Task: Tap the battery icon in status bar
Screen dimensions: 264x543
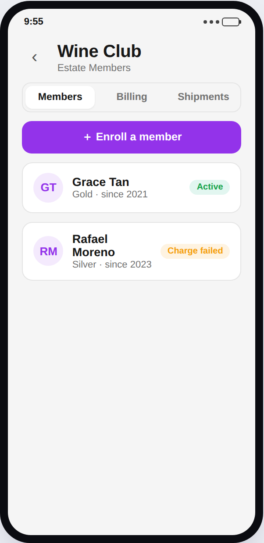Action: [x=232, y=22]
